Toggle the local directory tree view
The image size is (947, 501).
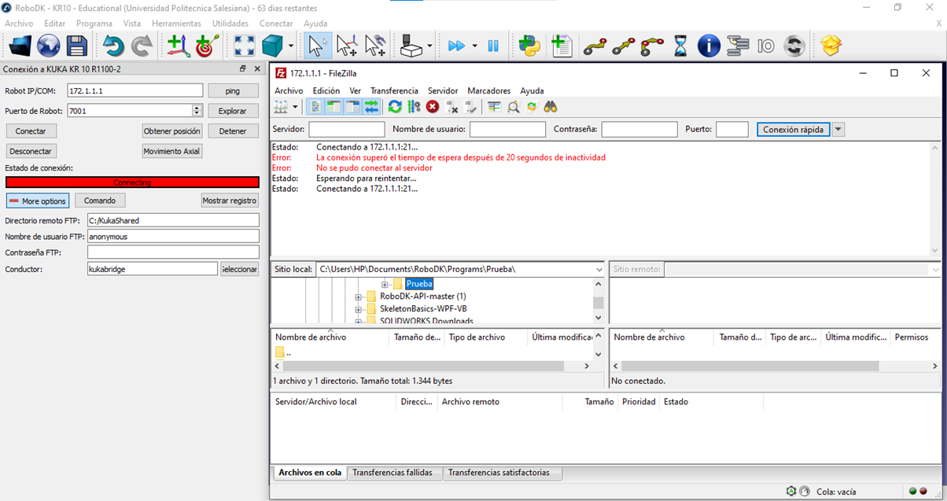[333, 107]
